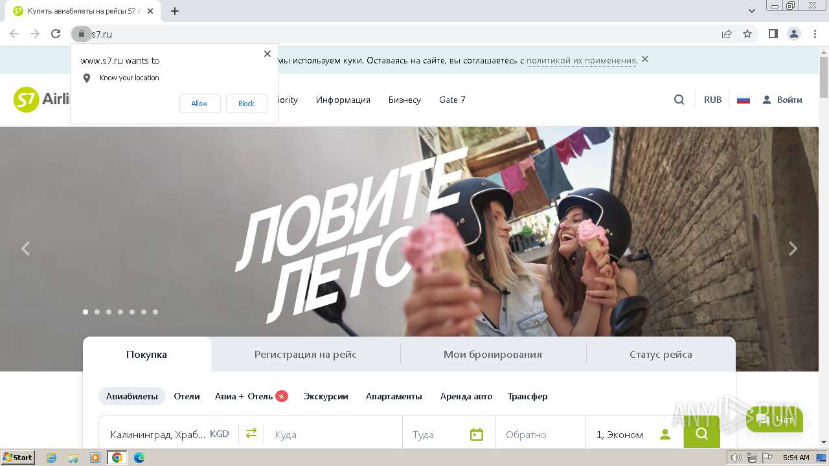The width and height of the screenshot is (829, 466).
Task: Dismiss the cookie notice banner
Action: (645, 60)
